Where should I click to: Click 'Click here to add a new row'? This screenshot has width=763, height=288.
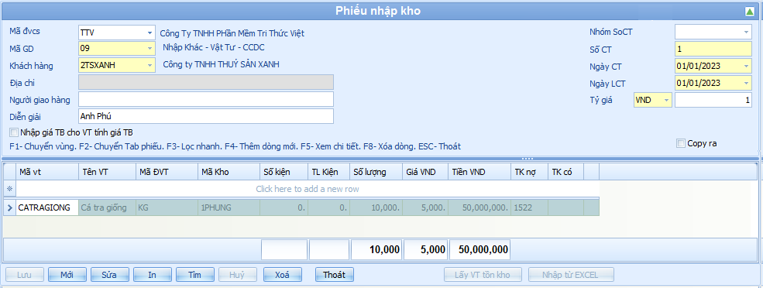coord(308,189)
